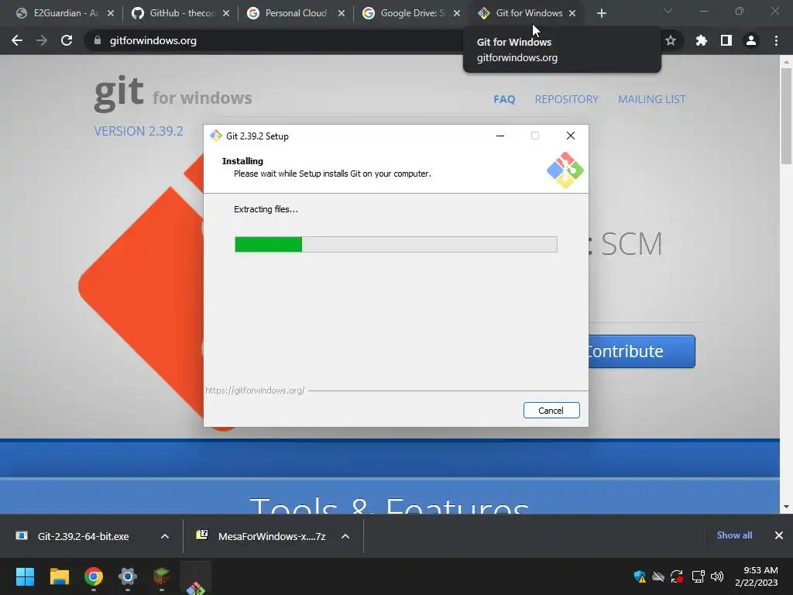Open the network tray icon

tap(698, 576)
